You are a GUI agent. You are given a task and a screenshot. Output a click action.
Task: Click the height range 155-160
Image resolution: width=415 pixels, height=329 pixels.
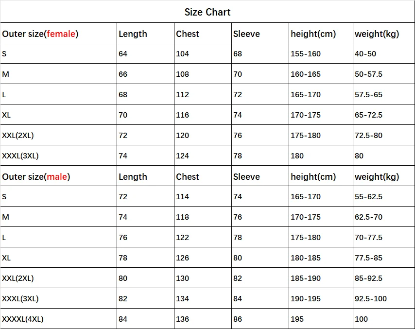(306, 53)
